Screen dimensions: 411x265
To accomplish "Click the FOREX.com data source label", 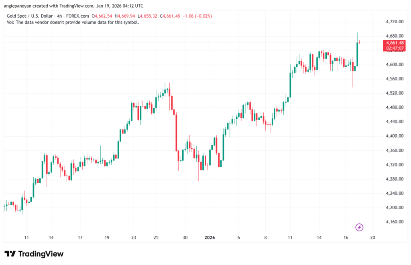I will pos(80,16).
